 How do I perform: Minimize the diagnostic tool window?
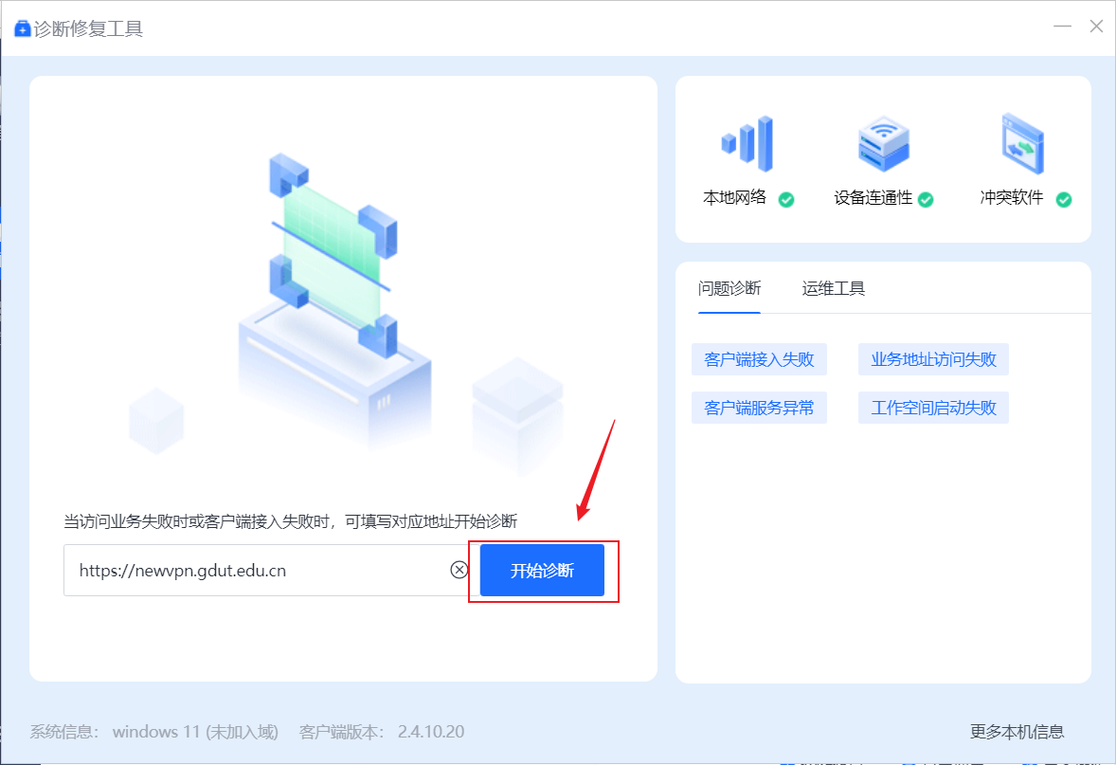coord(1064,27)
